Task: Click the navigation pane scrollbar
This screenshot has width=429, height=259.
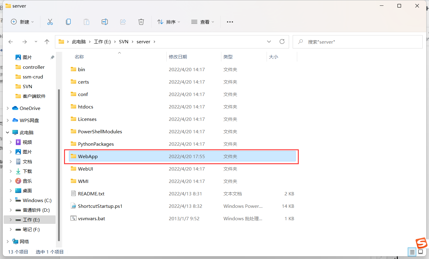Action: pos(59,165)
